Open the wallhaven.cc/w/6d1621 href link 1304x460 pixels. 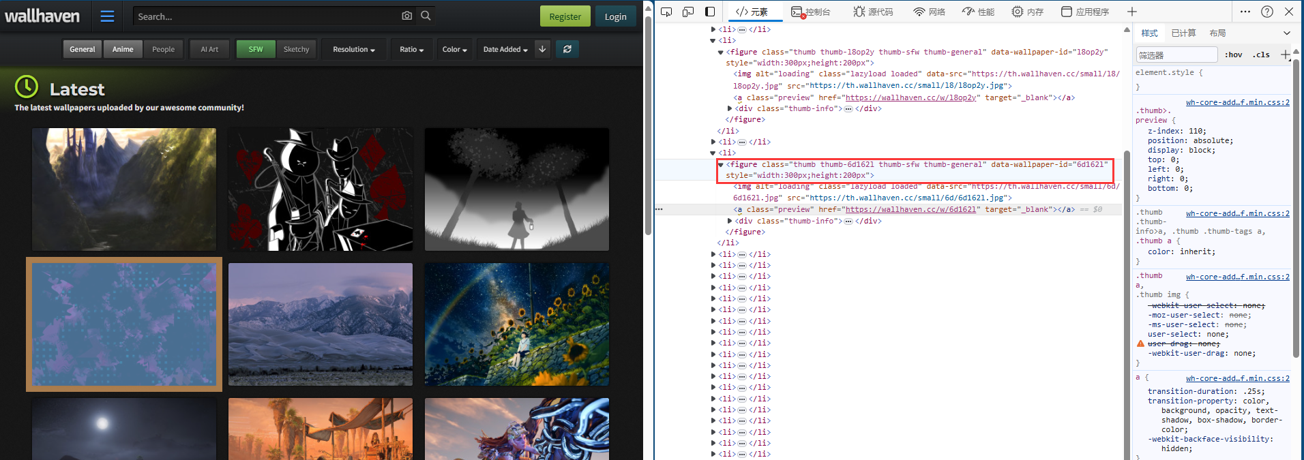910,209
